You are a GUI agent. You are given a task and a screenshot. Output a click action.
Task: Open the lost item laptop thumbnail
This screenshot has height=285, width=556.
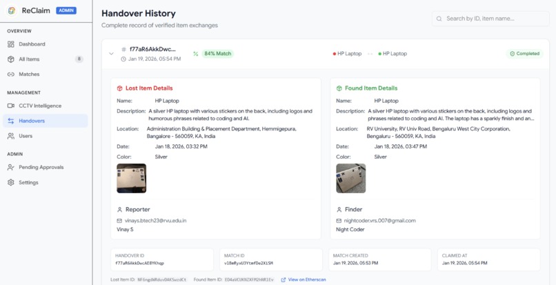pyautogui.click(x=132, y=178)
